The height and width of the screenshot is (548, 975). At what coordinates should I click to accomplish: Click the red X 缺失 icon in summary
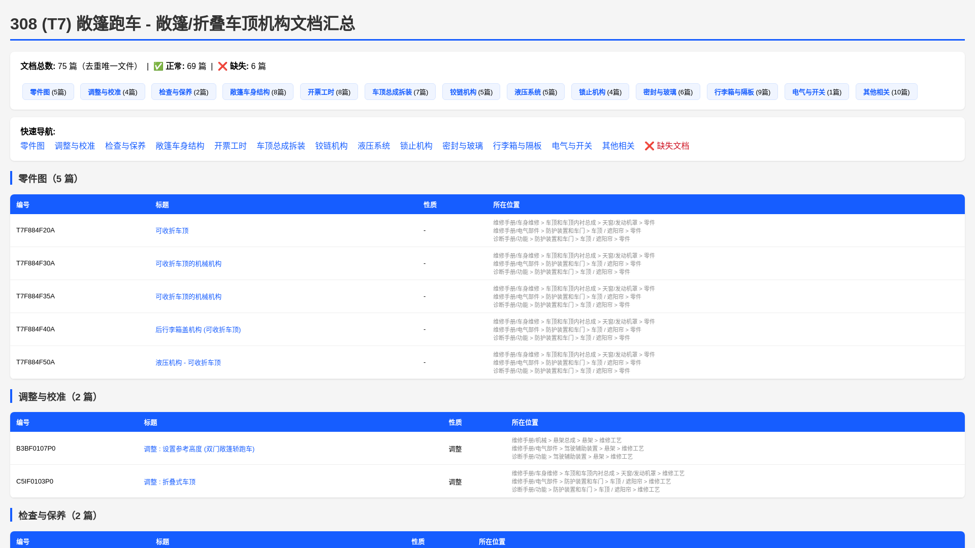pyautogui.click(x=222, y=66)
